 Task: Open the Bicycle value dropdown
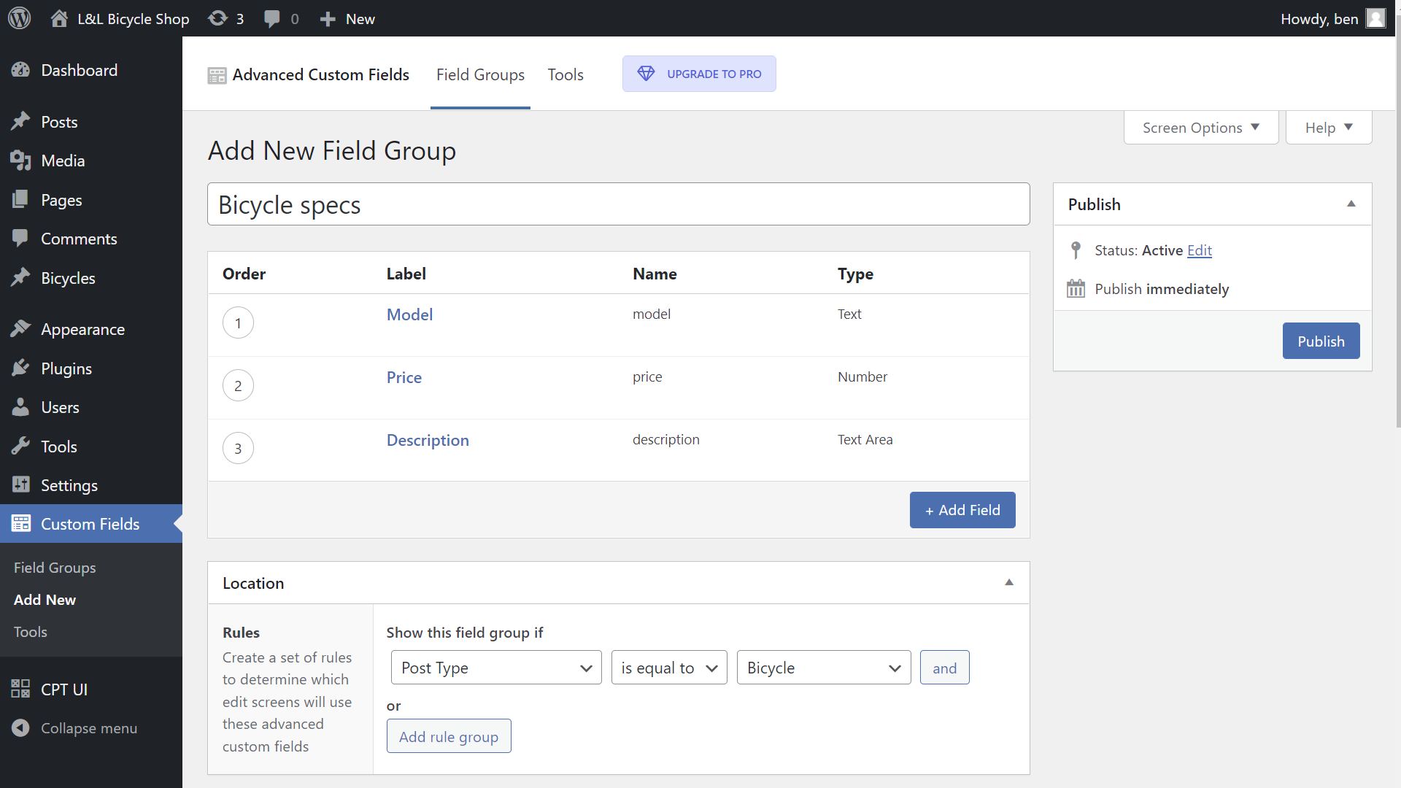click(x=823, y=668)
